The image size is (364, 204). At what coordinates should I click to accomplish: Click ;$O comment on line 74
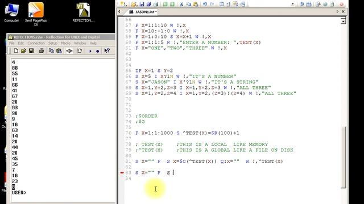140,122
